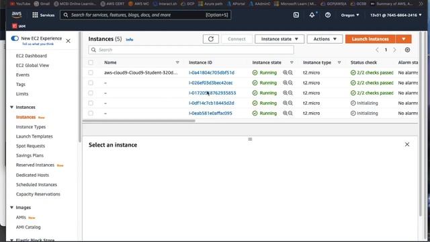This screenshot has height=242, width=430.
Task: Click the Connect button
Action: pyautogui.click(x=236, y=39)
